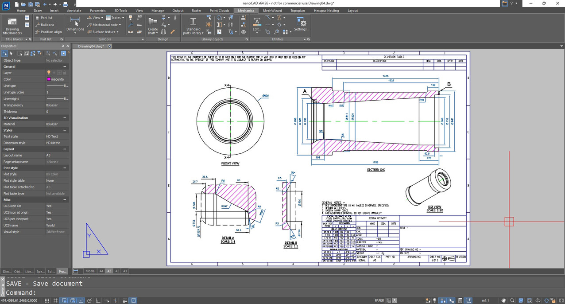Click the New document icon

tap(16, 4)
